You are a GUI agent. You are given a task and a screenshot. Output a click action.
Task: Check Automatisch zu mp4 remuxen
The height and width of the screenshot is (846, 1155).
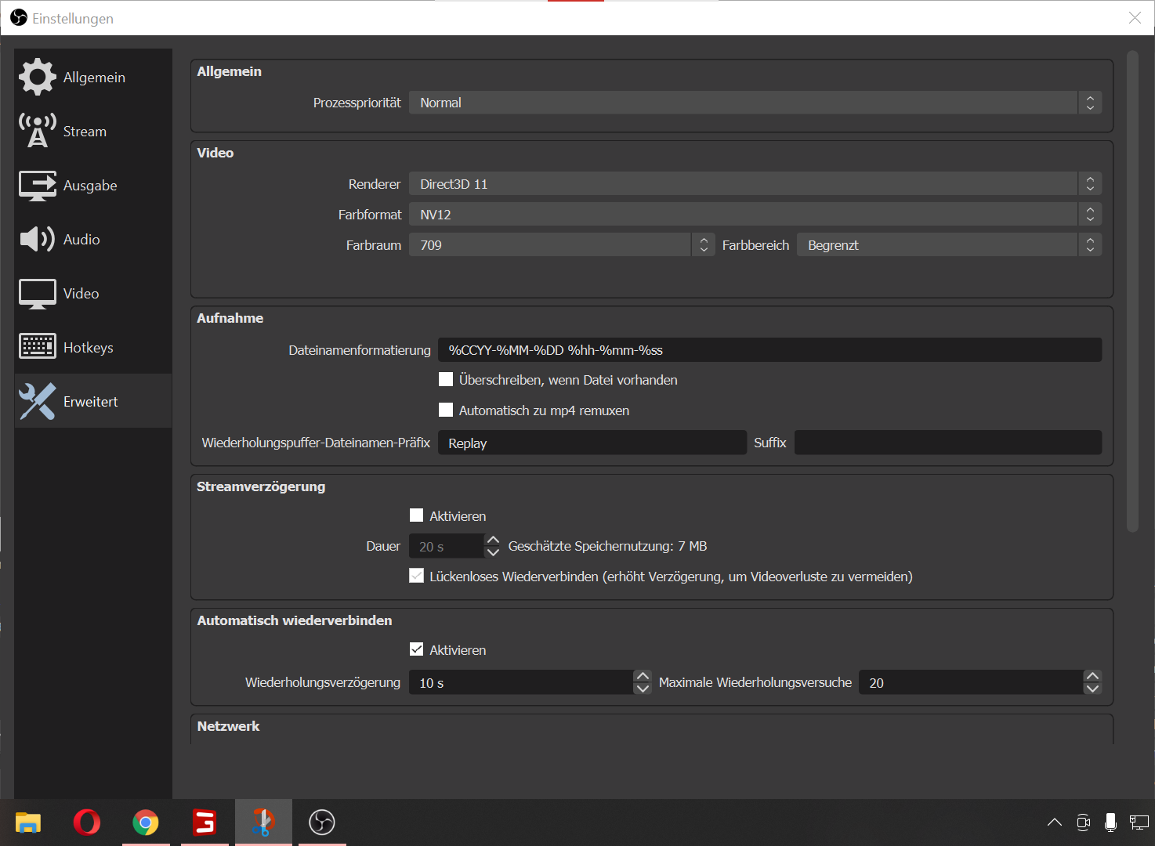pos(446,410)
